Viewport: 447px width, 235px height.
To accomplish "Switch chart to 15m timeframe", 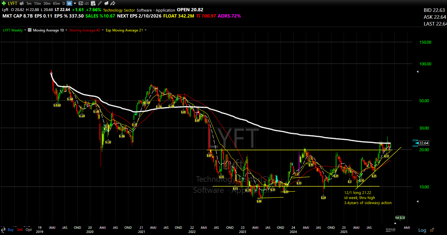I will pos(37,4).
